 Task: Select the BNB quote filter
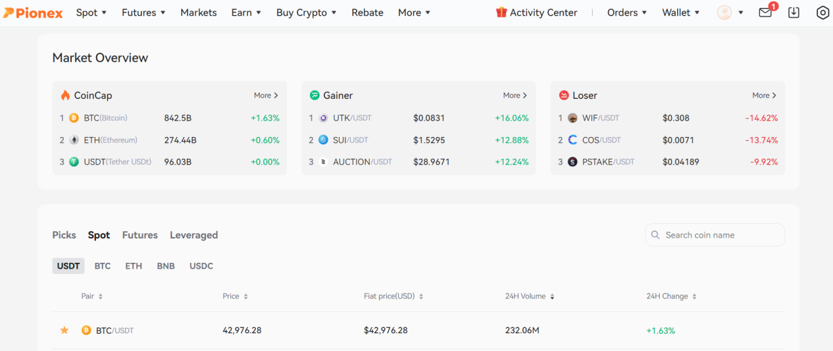(x=166, y=266)
